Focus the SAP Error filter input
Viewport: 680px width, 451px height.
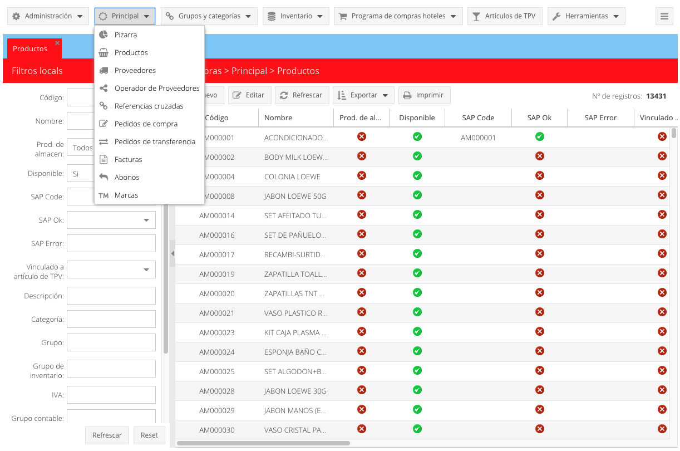point(111,243)
